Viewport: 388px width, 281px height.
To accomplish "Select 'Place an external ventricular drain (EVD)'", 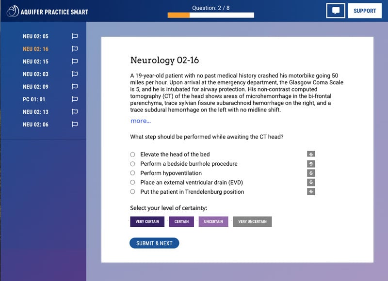I will [133, 183].
